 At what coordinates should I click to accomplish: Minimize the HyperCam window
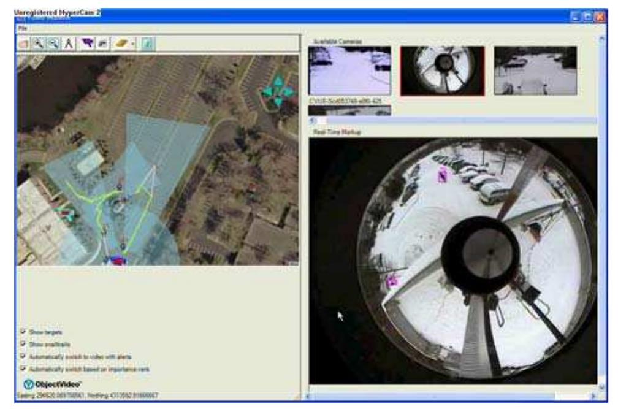[576, 17]
